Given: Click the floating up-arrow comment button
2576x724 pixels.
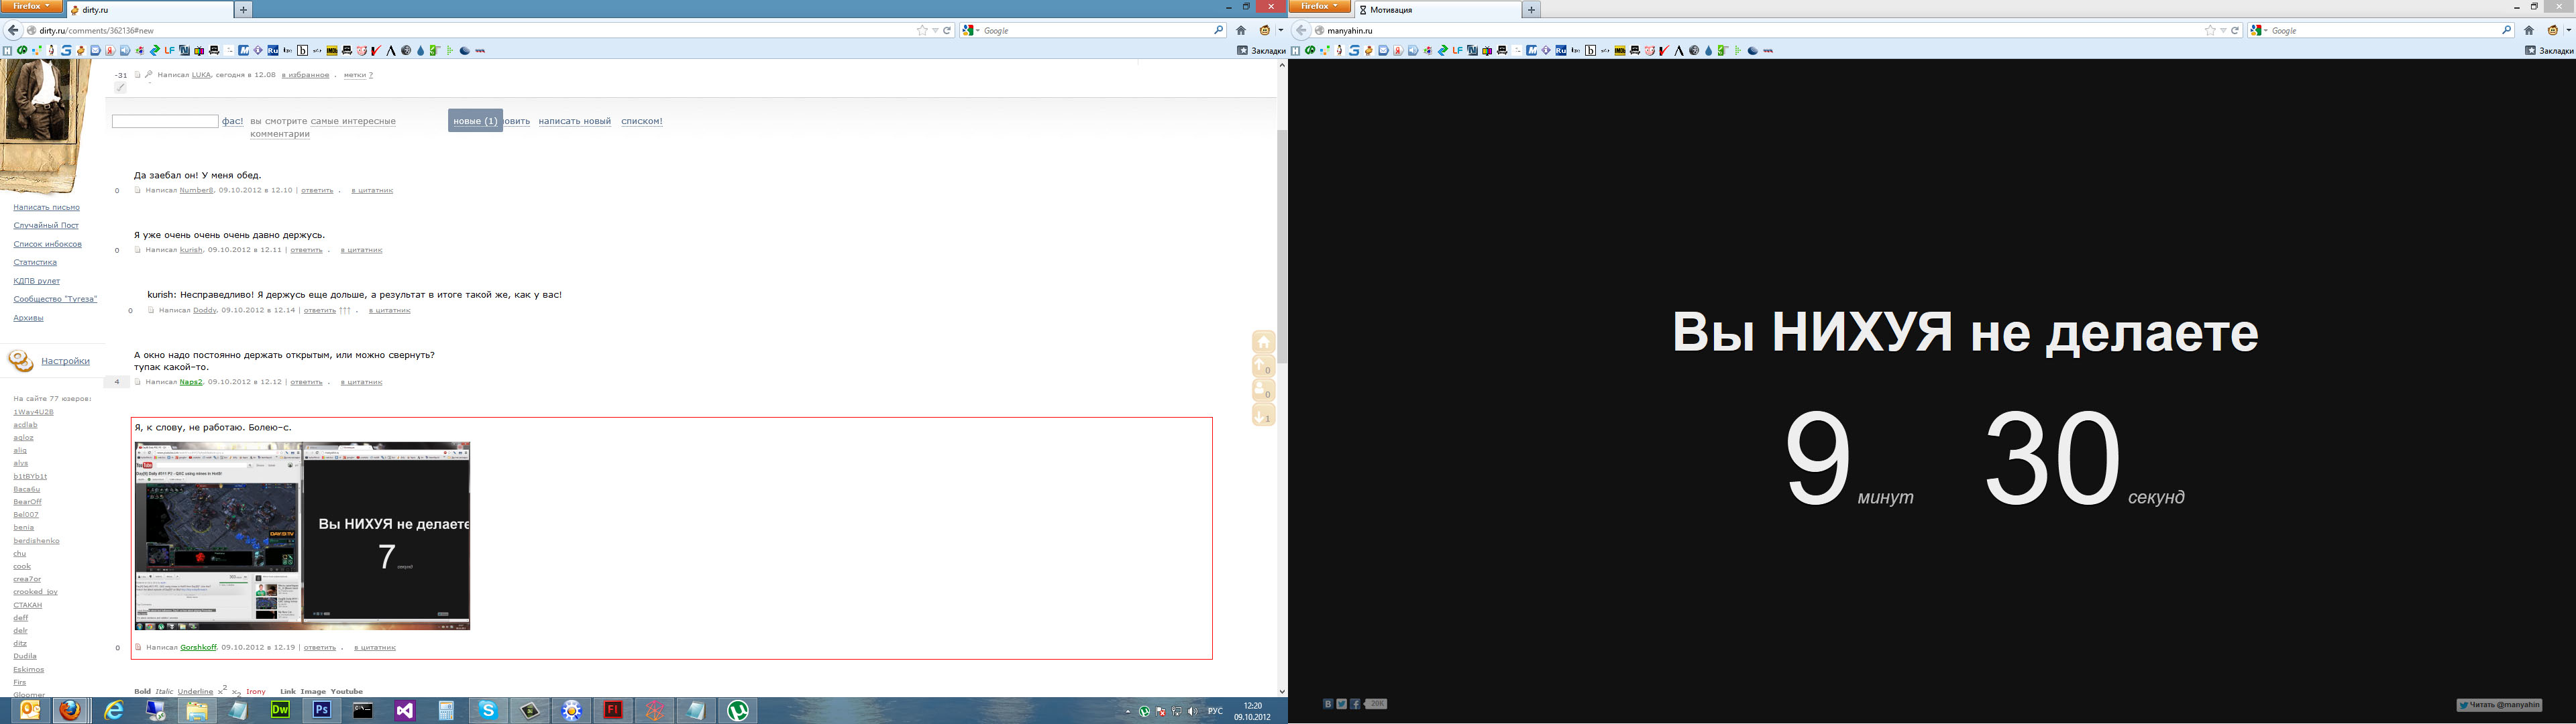Looking at the screenshot, I should [x=1263, y=366].
